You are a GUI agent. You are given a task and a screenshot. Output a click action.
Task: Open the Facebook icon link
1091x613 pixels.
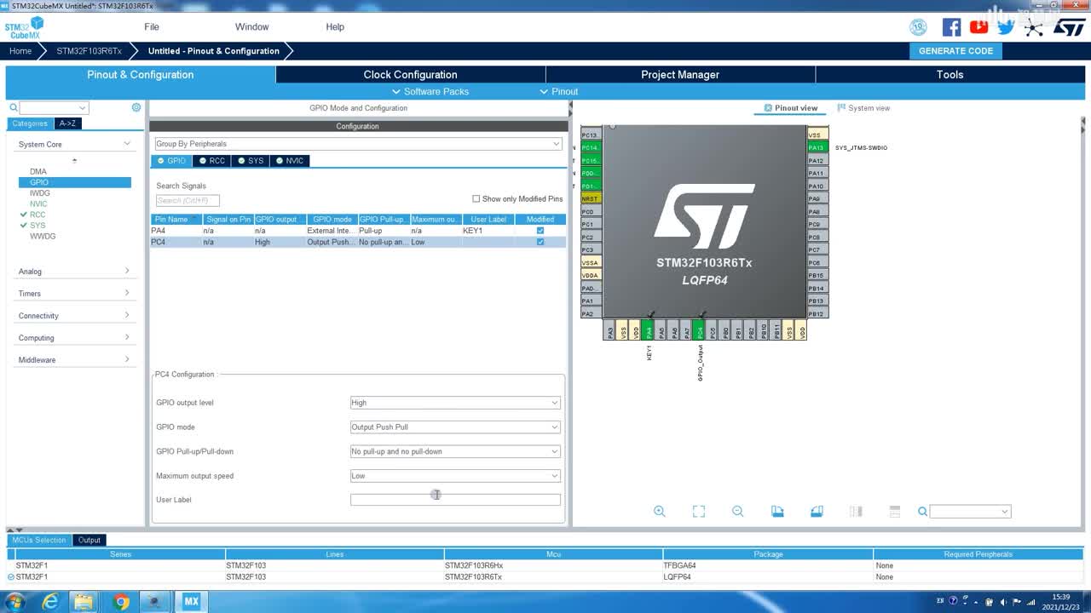(951, 27)
